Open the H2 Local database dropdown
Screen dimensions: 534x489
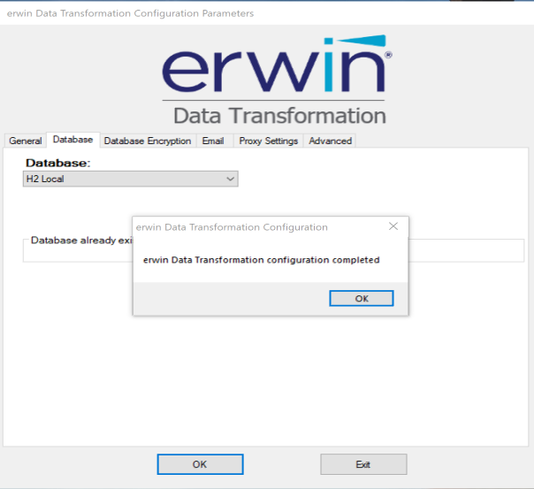[131, 179]
